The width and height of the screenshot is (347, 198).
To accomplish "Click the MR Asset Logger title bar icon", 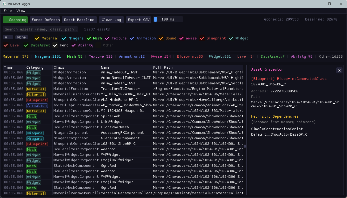I will (x=4, y=4).
